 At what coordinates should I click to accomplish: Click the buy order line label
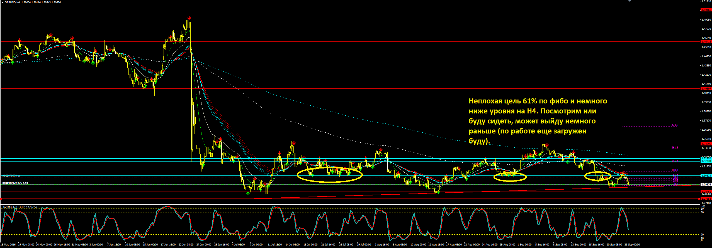point(15,183)
